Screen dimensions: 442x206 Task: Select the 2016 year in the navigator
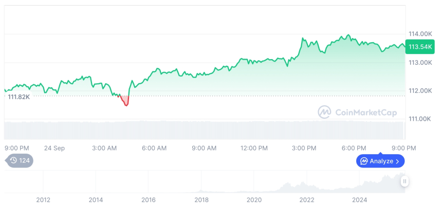149,200
